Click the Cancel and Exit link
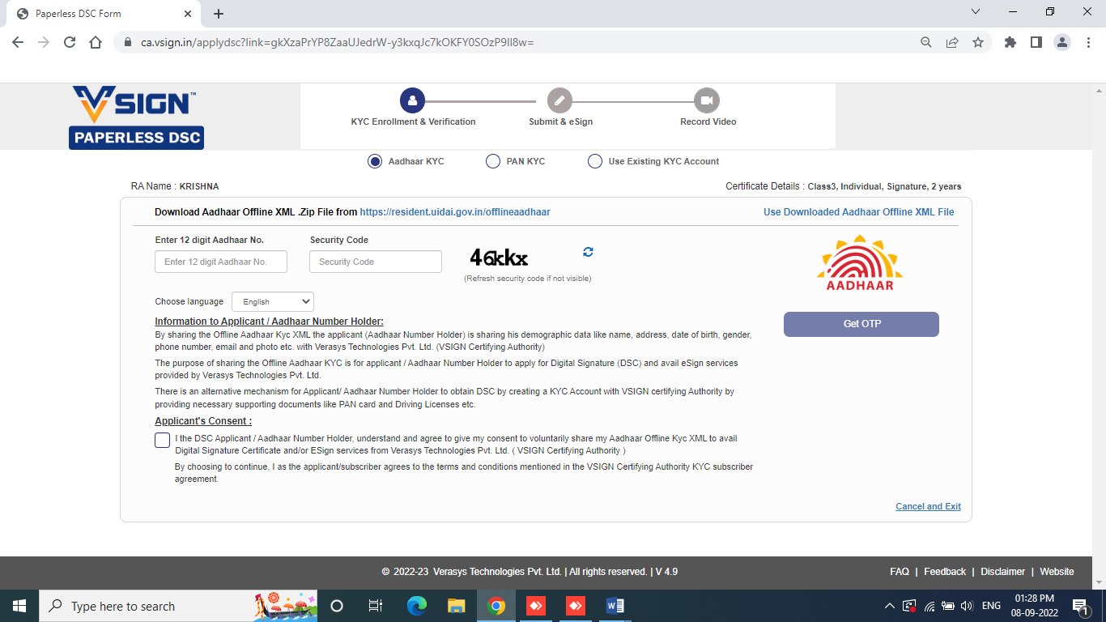This screenshot has width=1106, height=622. point(928,506)
